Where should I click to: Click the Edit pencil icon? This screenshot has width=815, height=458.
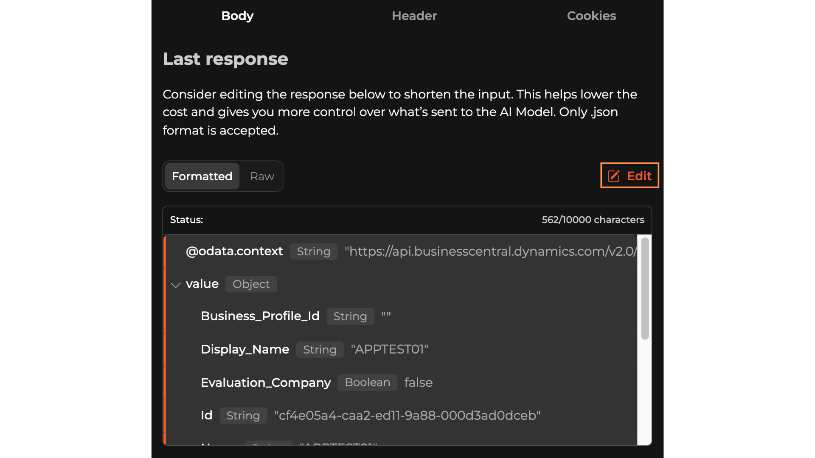point(614,176)
